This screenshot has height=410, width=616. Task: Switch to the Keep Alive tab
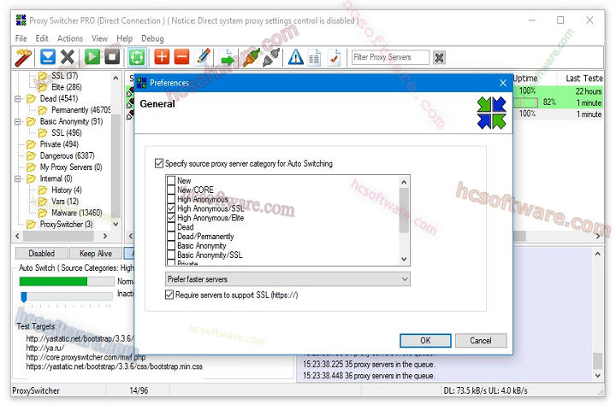point(96,254)
